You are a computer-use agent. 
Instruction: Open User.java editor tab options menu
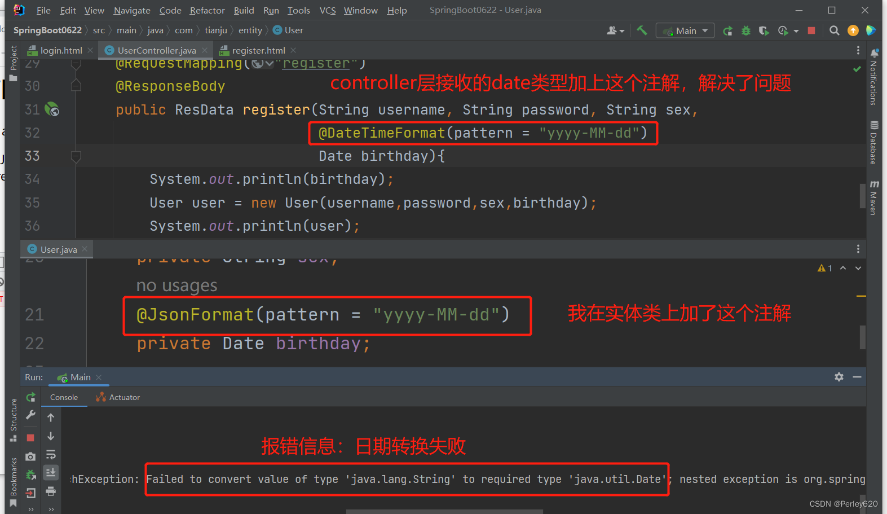click(858, 249)
